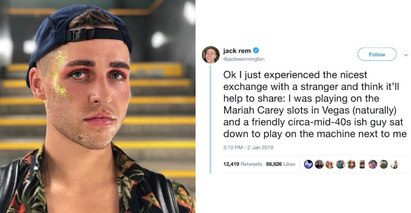This screenshot has height=213, width=411.
Task: Open jack rem's round profile avatar
Action: coord(211,54)
